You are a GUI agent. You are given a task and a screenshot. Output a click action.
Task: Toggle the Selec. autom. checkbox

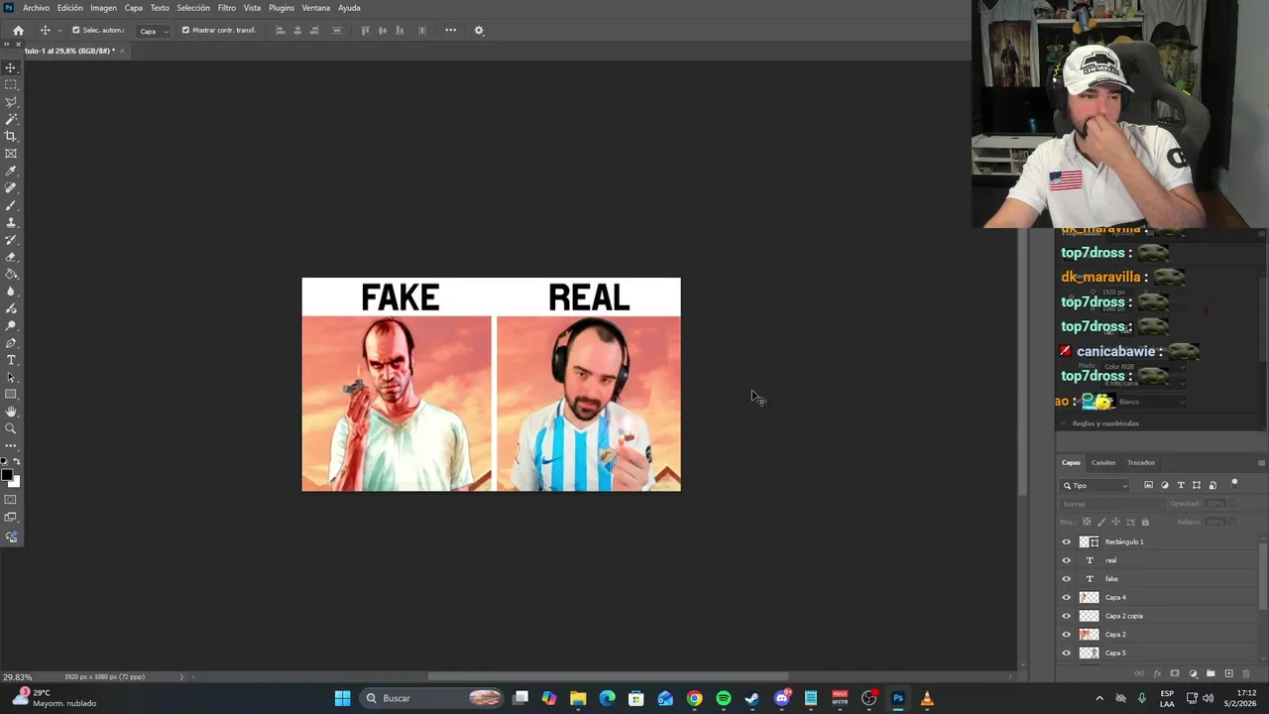[75, 30]
